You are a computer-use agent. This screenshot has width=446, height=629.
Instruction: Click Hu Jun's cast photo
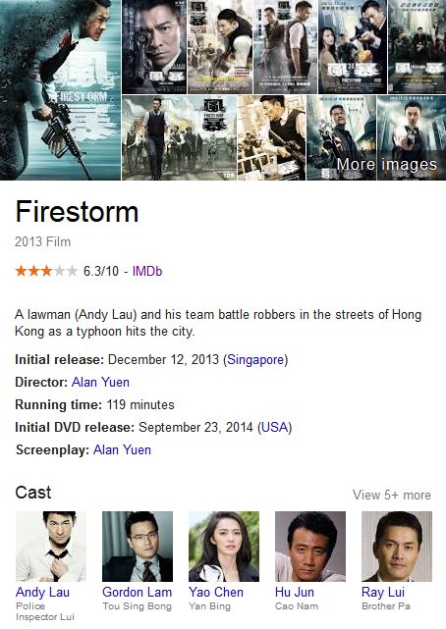[310, 547]
